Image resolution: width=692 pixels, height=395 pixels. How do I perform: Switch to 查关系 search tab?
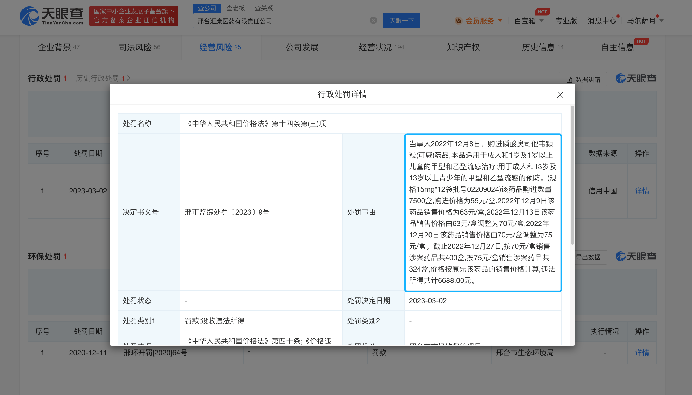(x=264, y=8)
